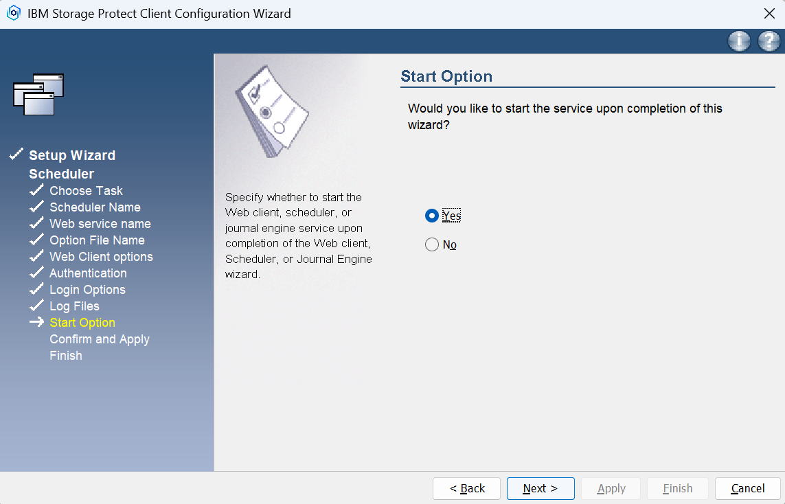Image resolution: width=785 pixels, height=504 pixels.
Task: Open help with the question mark icon
Action: click(x=769, y=42)
